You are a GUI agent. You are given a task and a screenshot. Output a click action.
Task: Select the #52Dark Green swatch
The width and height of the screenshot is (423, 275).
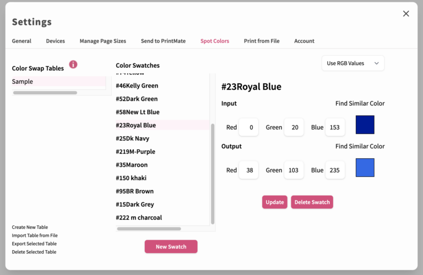point(162,99)
